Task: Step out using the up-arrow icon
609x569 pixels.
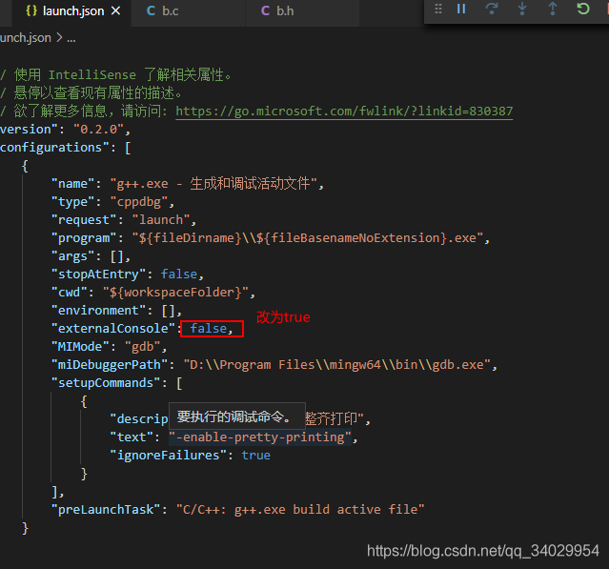Action: pyautogui.click(x=553, y=9)
